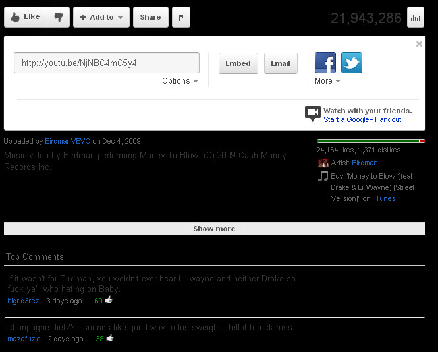This screenshot has height=352, width=438.
Task: Click the flag report icon
Action: pyautogui.click(x=181, y=18)
